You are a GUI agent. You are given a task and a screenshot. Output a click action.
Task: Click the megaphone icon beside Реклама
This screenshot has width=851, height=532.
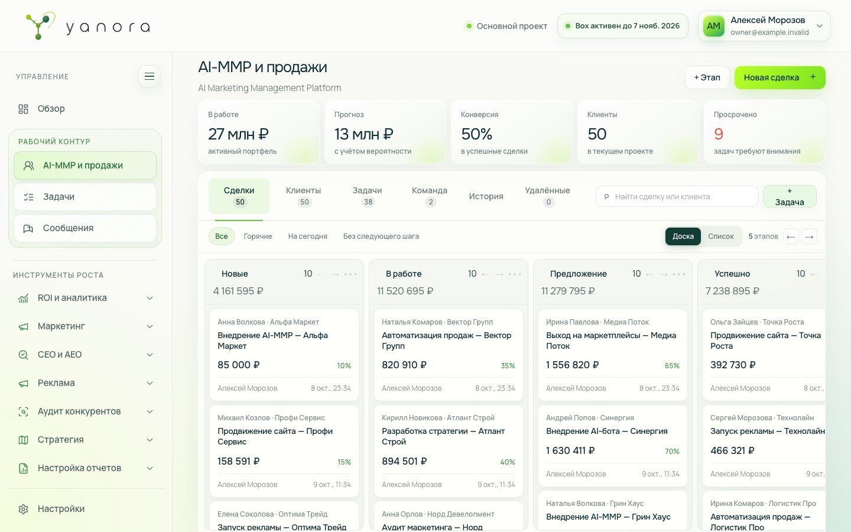pyautogui.click(x=24, y=383)
